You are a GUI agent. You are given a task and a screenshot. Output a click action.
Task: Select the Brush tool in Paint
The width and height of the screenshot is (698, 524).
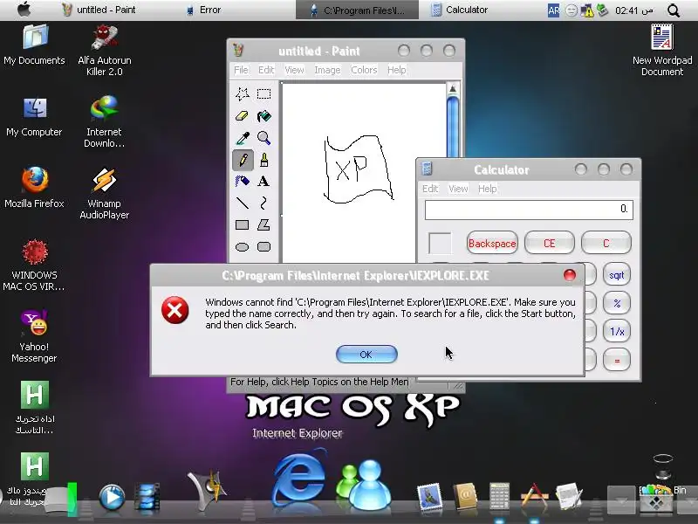point(263,160)
